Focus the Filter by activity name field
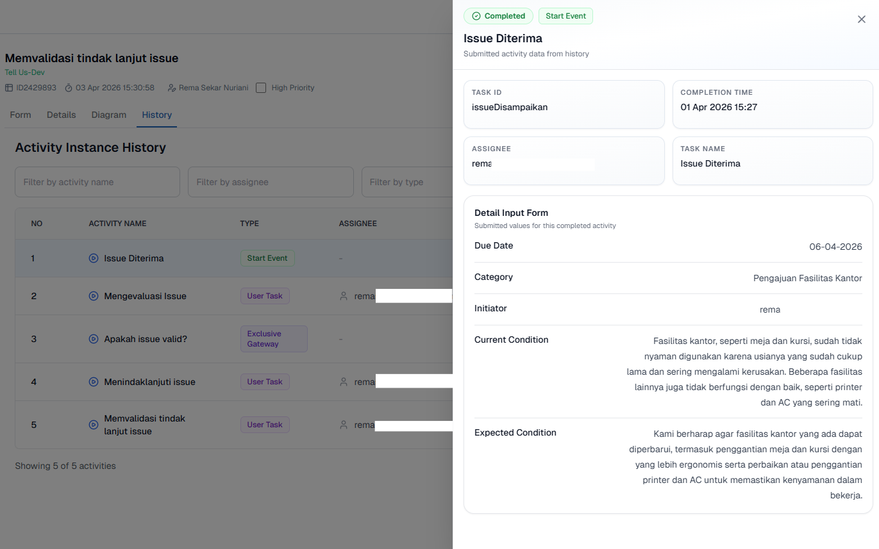 (x=97, y=182)
